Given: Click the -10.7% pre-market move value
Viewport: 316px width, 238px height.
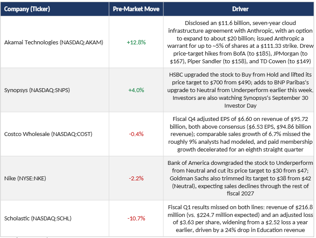Looking at the screenshot, I should [x=136, y=218].
